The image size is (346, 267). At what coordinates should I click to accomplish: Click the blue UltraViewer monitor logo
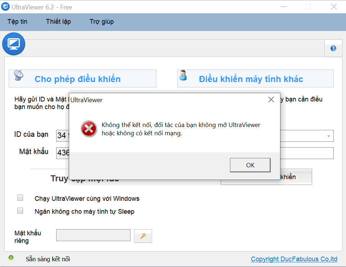[14, 44]
